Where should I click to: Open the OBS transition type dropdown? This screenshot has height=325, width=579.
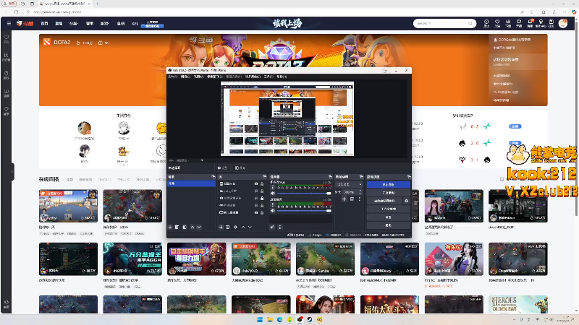349,184
